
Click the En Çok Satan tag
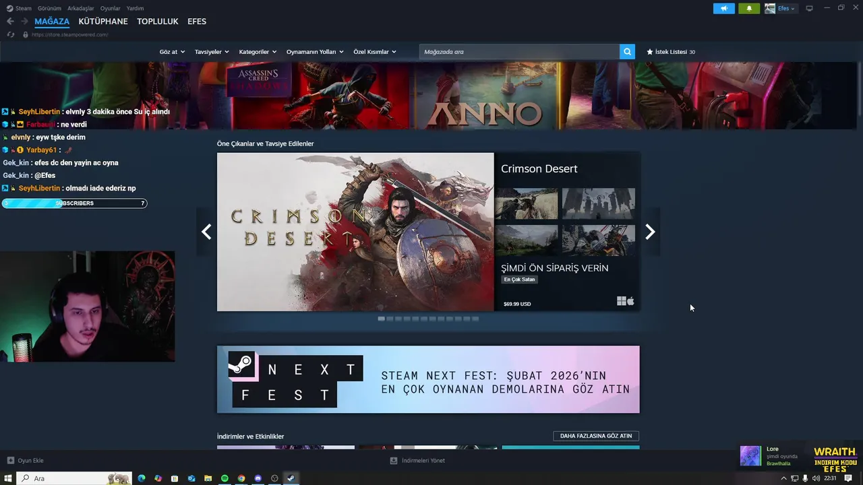click(519, 280)
